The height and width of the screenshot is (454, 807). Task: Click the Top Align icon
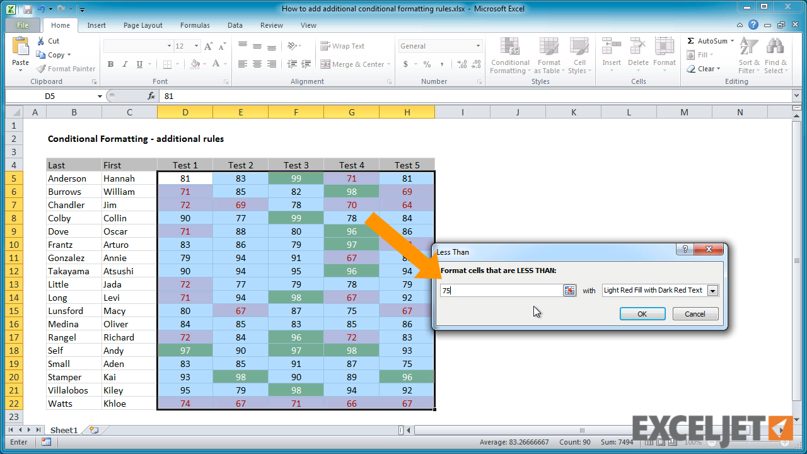pos(243,46)
